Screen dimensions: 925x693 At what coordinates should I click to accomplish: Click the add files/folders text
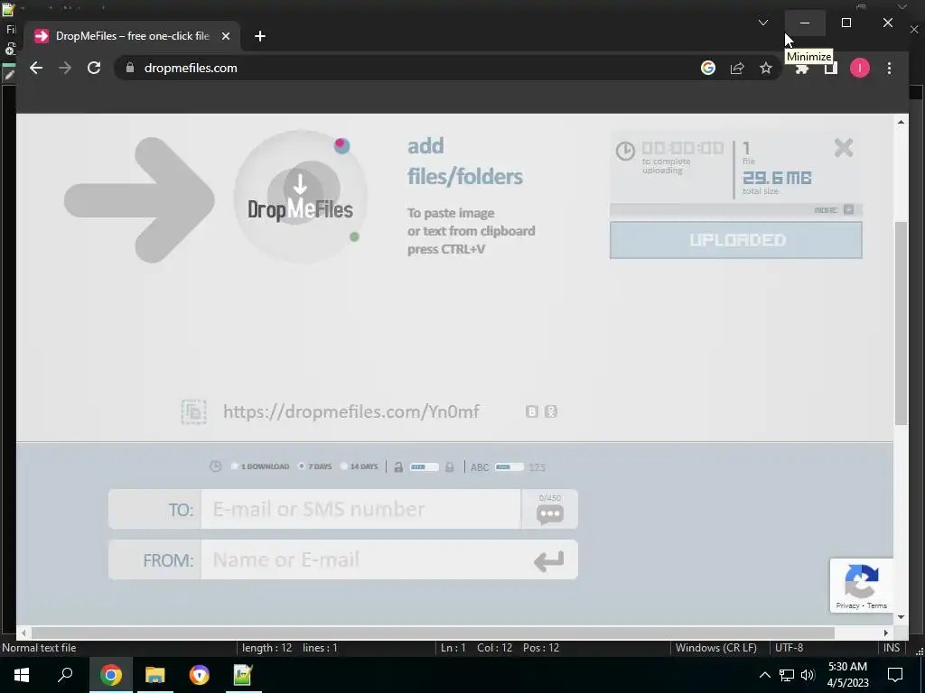[x=465, y=161]
